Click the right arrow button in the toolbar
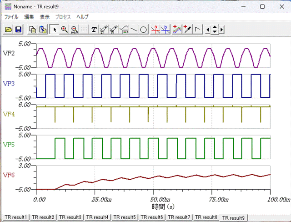 [x=221, y=30]
